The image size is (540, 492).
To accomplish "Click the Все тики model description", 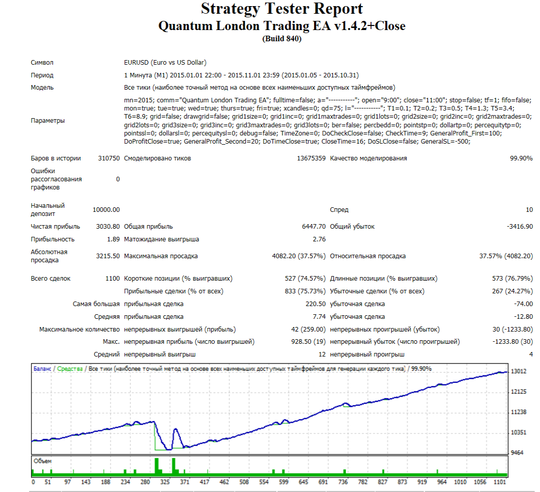I will pyautogui.click(x=260, y=88).
